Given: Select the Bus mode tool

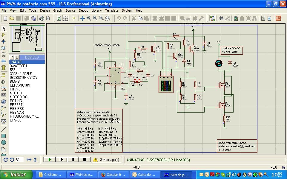Looking at the screenshot, I should (4, 61).
